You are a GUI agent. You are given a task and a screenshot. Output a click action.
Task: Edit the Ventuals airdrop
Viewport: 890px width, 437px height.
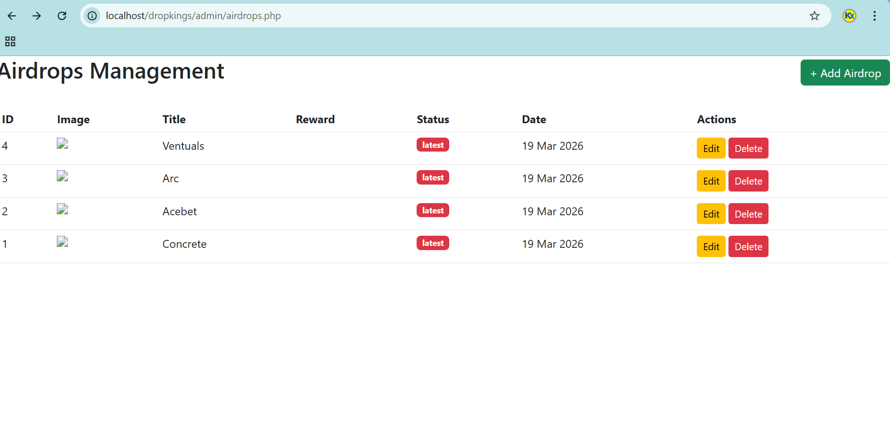coord(711,148)
